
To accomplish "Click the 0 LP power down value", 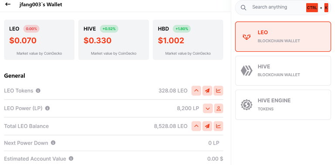I will pos(214,143).
